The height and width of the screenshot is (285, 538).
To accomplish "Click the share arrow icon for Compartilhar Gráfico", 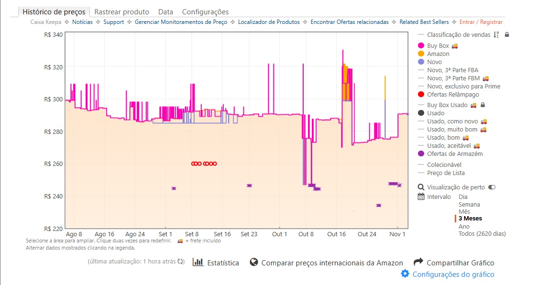I will [x=418, y=262].
